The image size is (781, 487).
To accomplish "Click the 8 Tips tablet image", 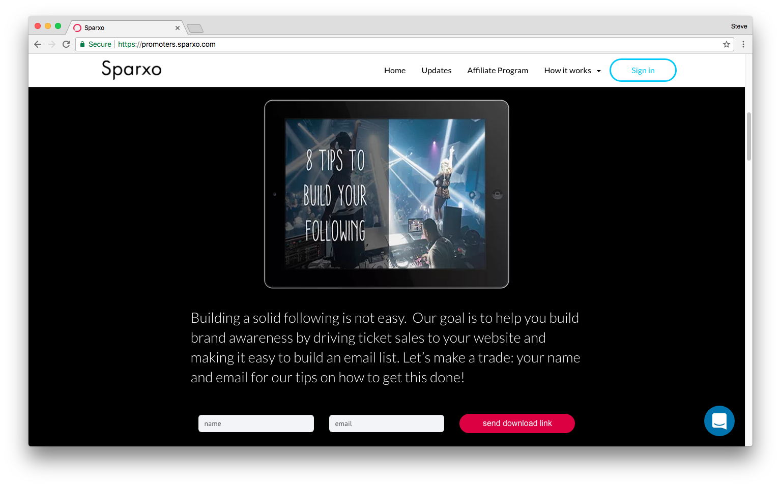I will tap(386, 194).
